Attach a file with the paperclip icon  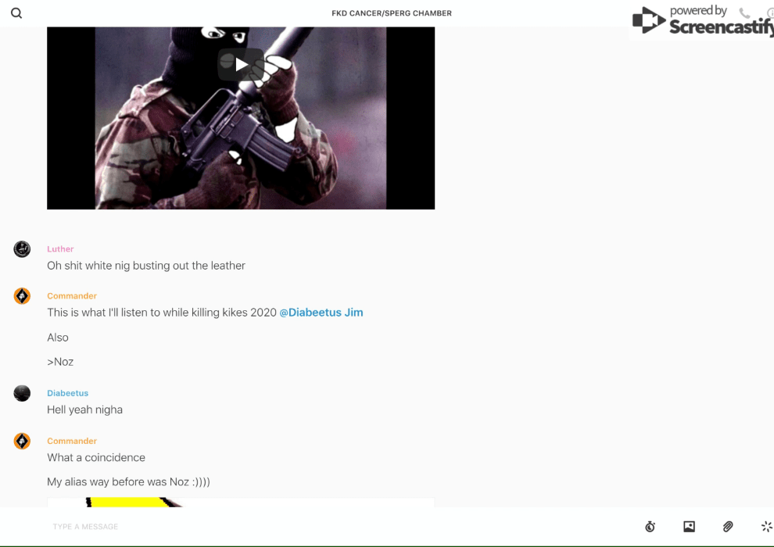point(728,527)
